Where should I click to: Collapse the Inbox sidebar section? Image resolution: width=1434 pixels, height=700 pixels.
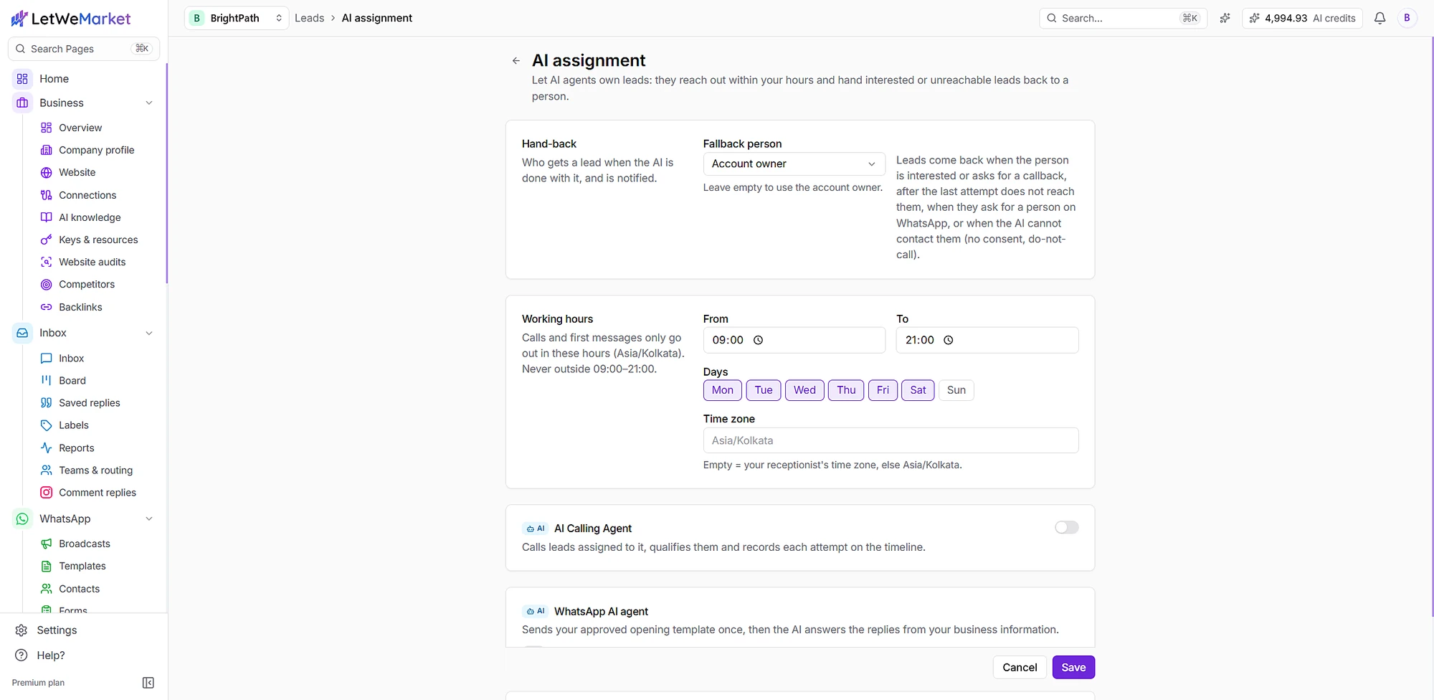point(149,333)
